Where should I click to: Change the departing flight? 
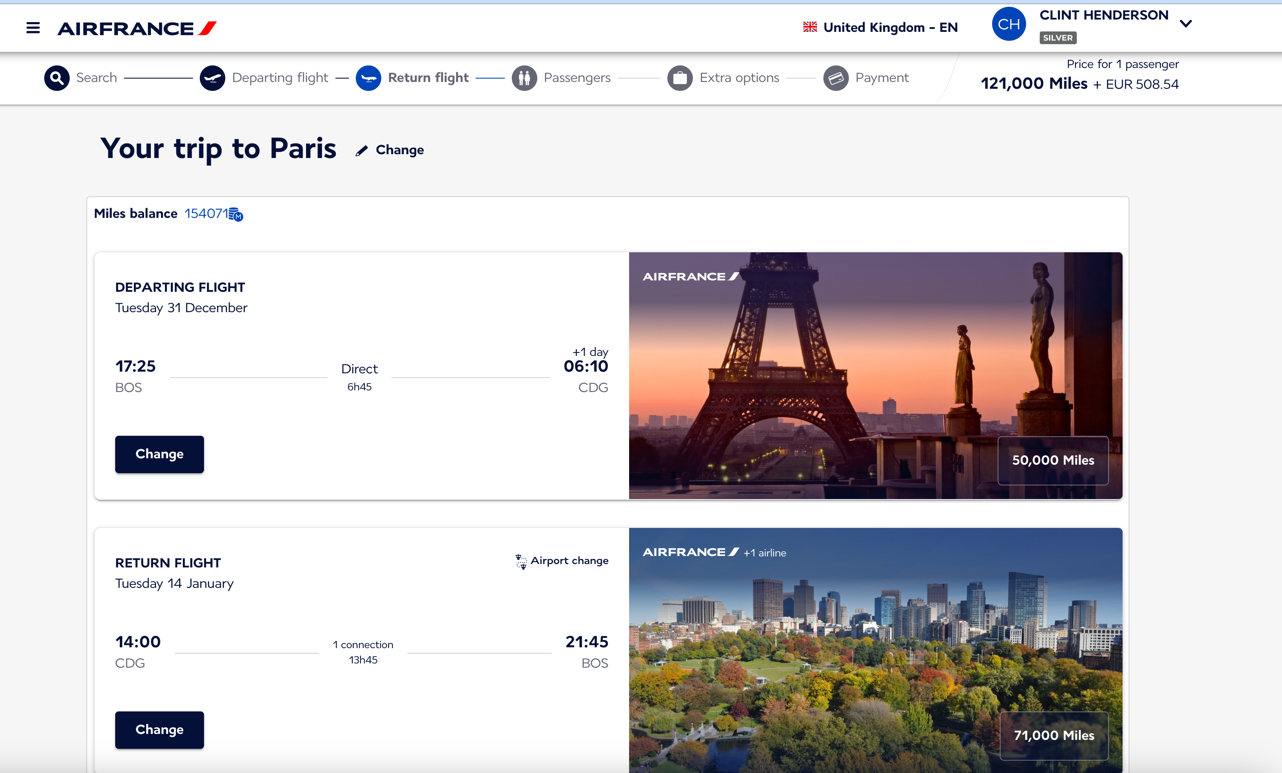click(x=159, y=454)
